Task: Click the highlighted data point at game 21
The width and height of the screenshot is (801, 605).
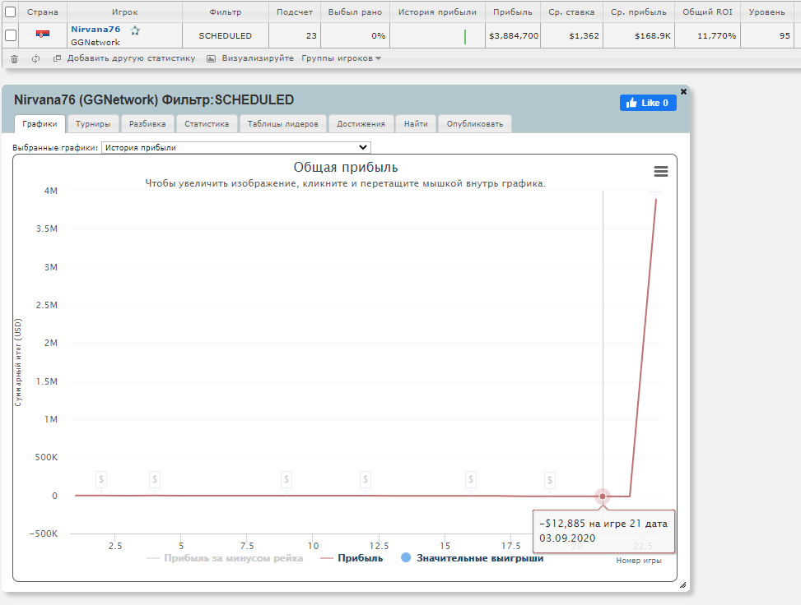Action: tap(603, 496)
